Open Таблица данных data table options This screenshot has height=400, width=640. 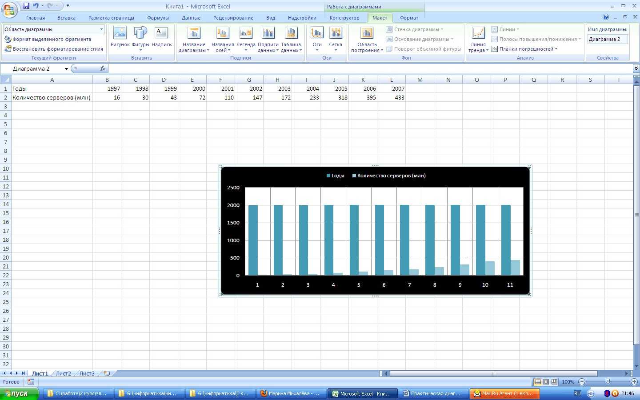point(291,40)
